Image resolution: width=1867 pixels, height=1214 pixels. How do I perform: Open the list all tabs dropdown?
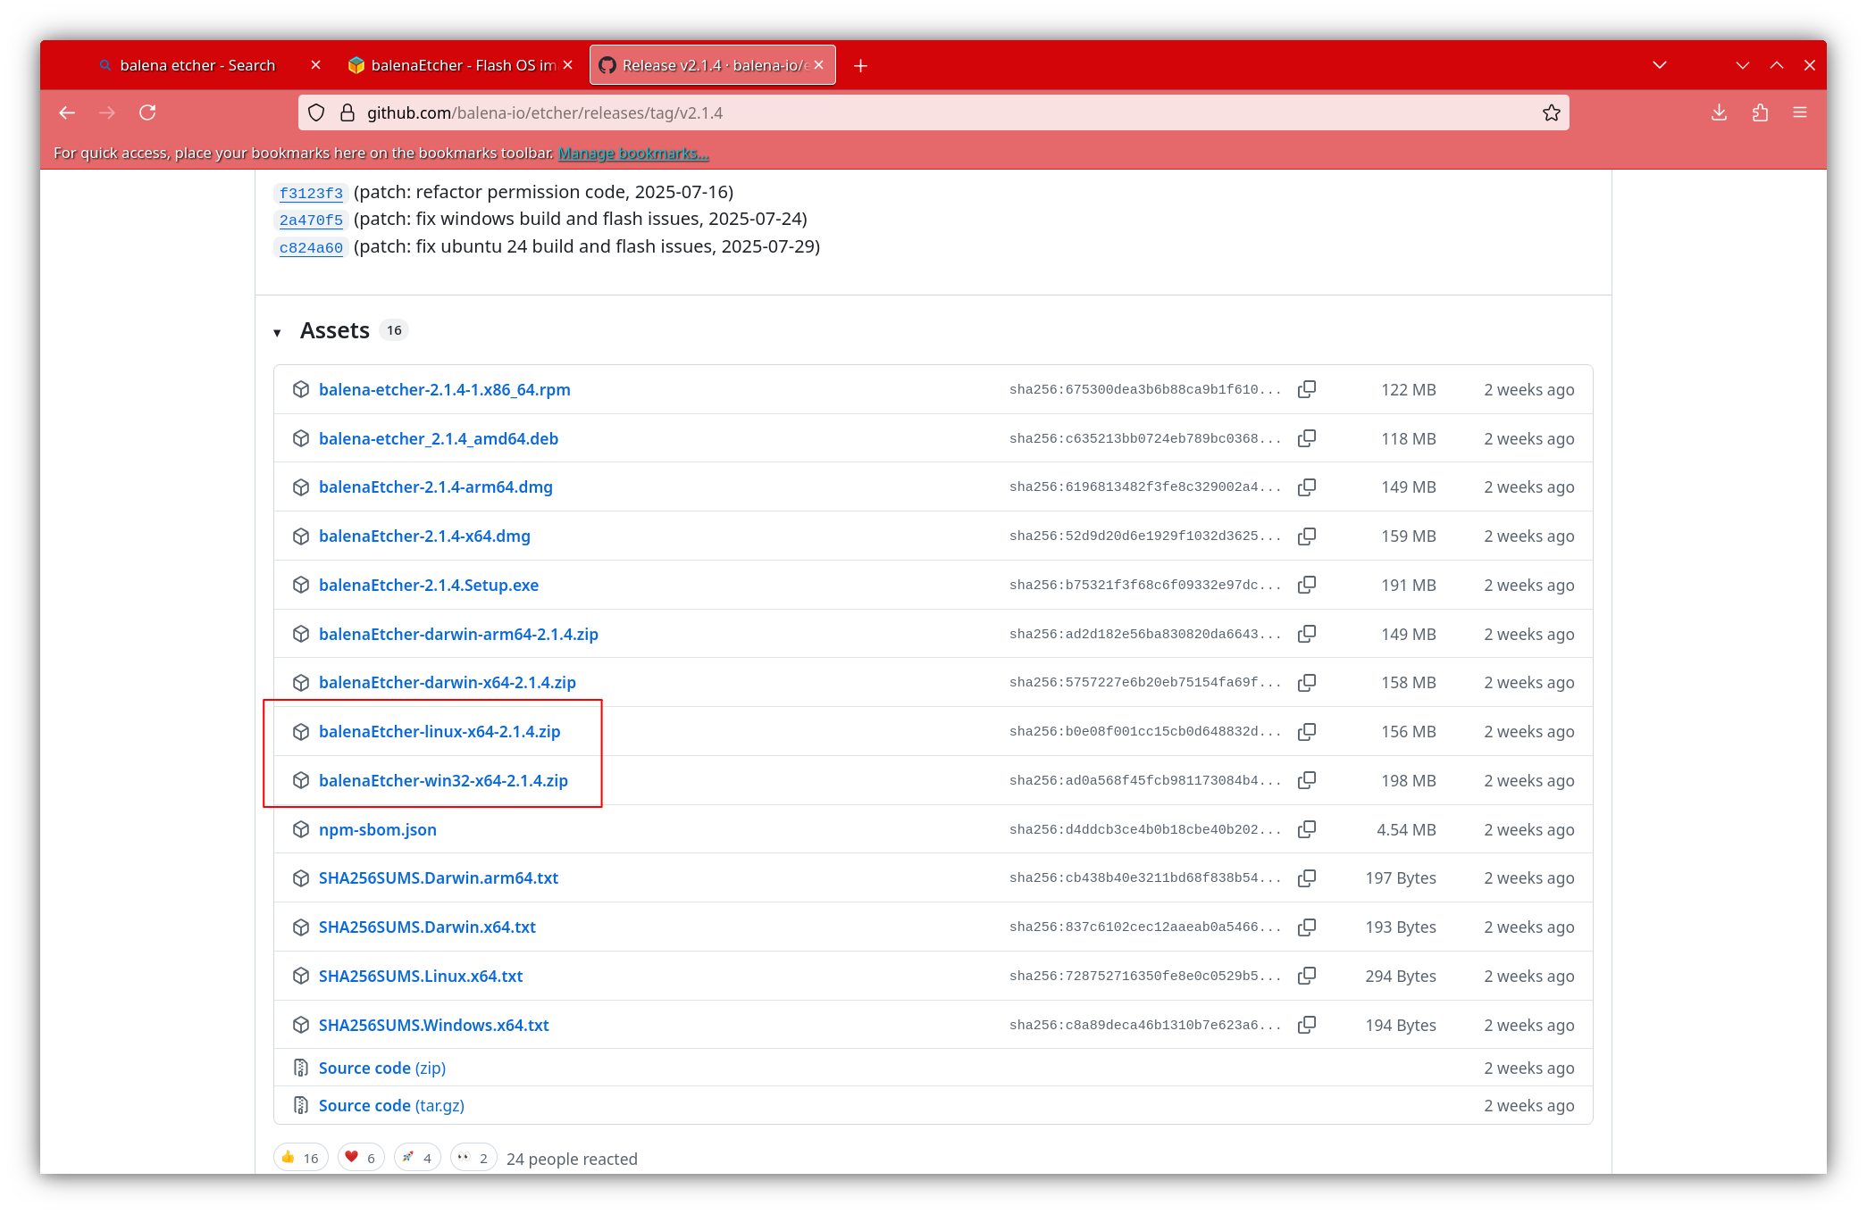(1660, 65)
